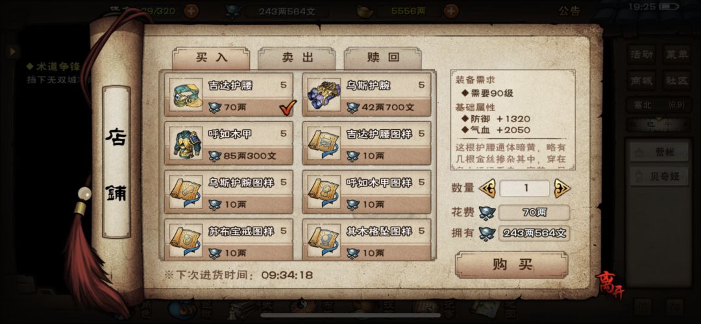Add gold ingots with the plus icon

point(451,11)
